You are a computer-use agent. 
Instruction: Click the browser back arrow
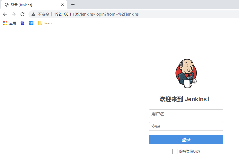[x=5, y=14]
